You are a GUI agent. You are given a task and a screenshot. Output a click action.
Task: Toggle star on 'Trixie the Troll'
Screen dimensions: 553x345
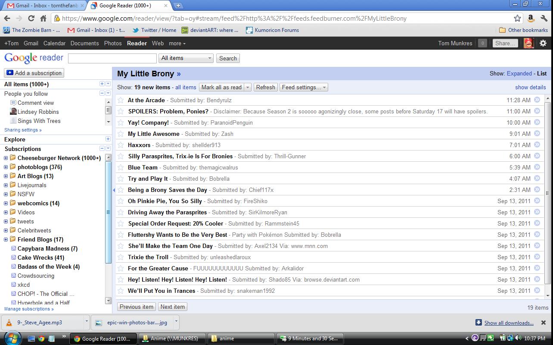pos(121,257)
